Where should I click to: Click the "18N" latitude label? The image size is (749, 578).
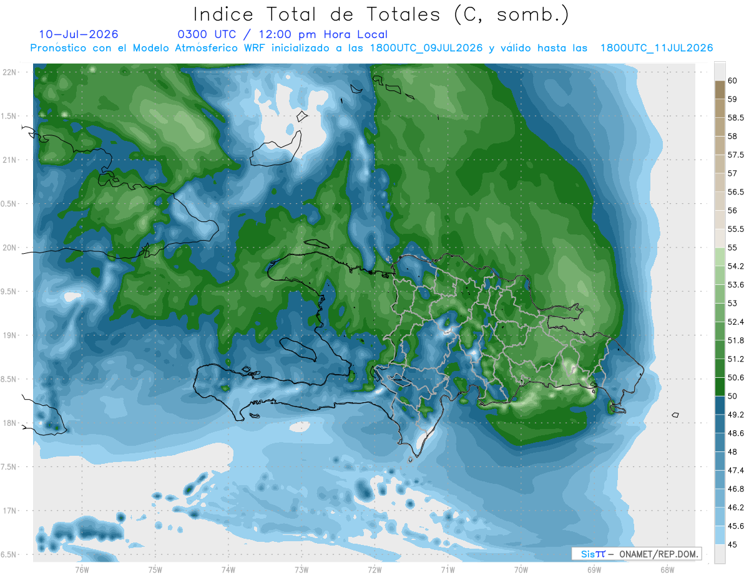point(11,423)
